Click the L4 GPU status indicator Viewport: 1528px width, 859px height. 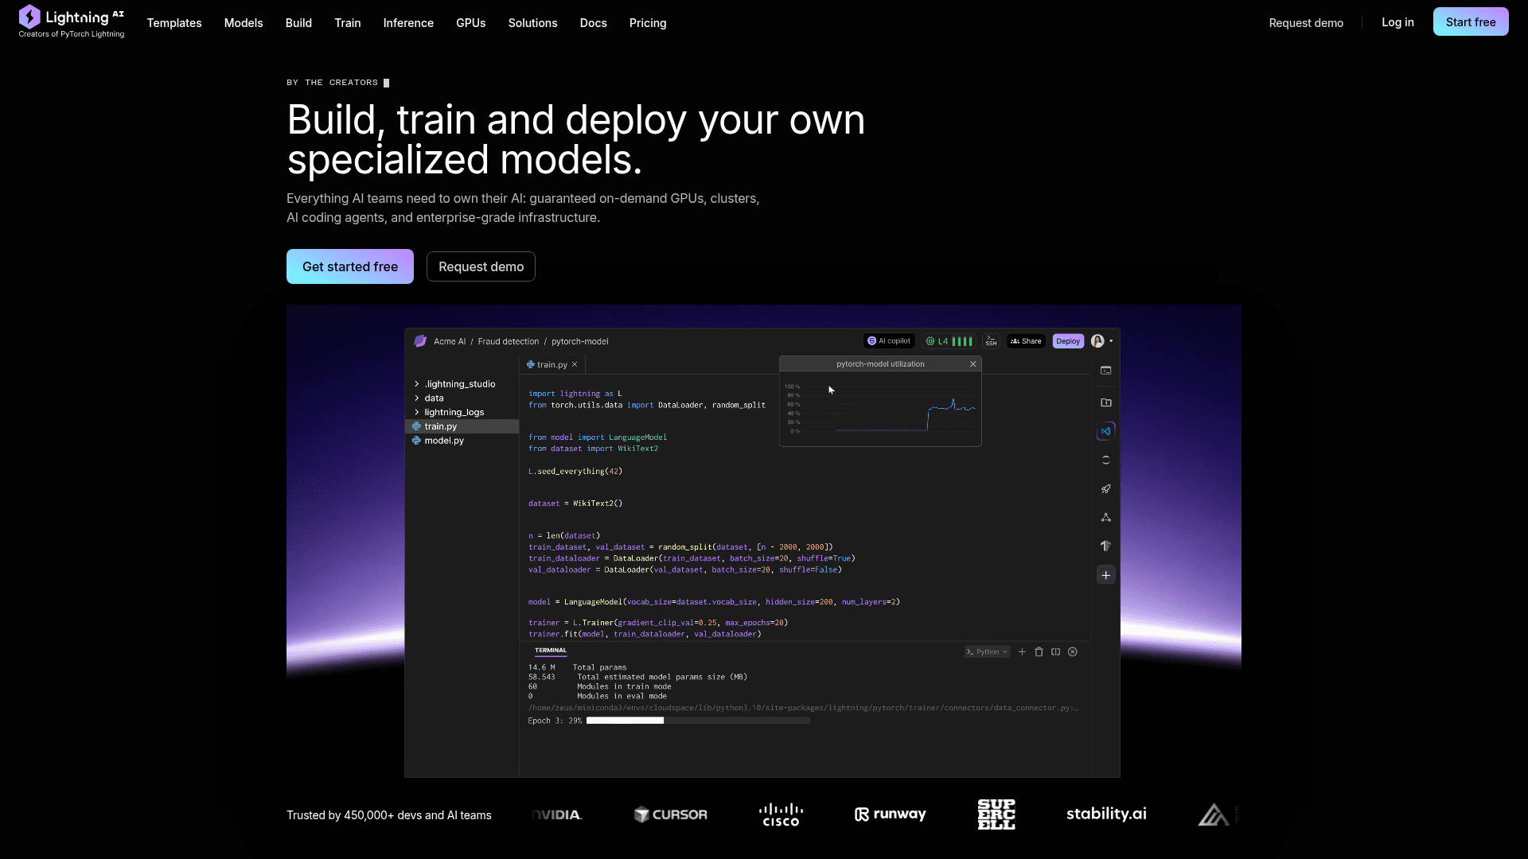(949, 341)
